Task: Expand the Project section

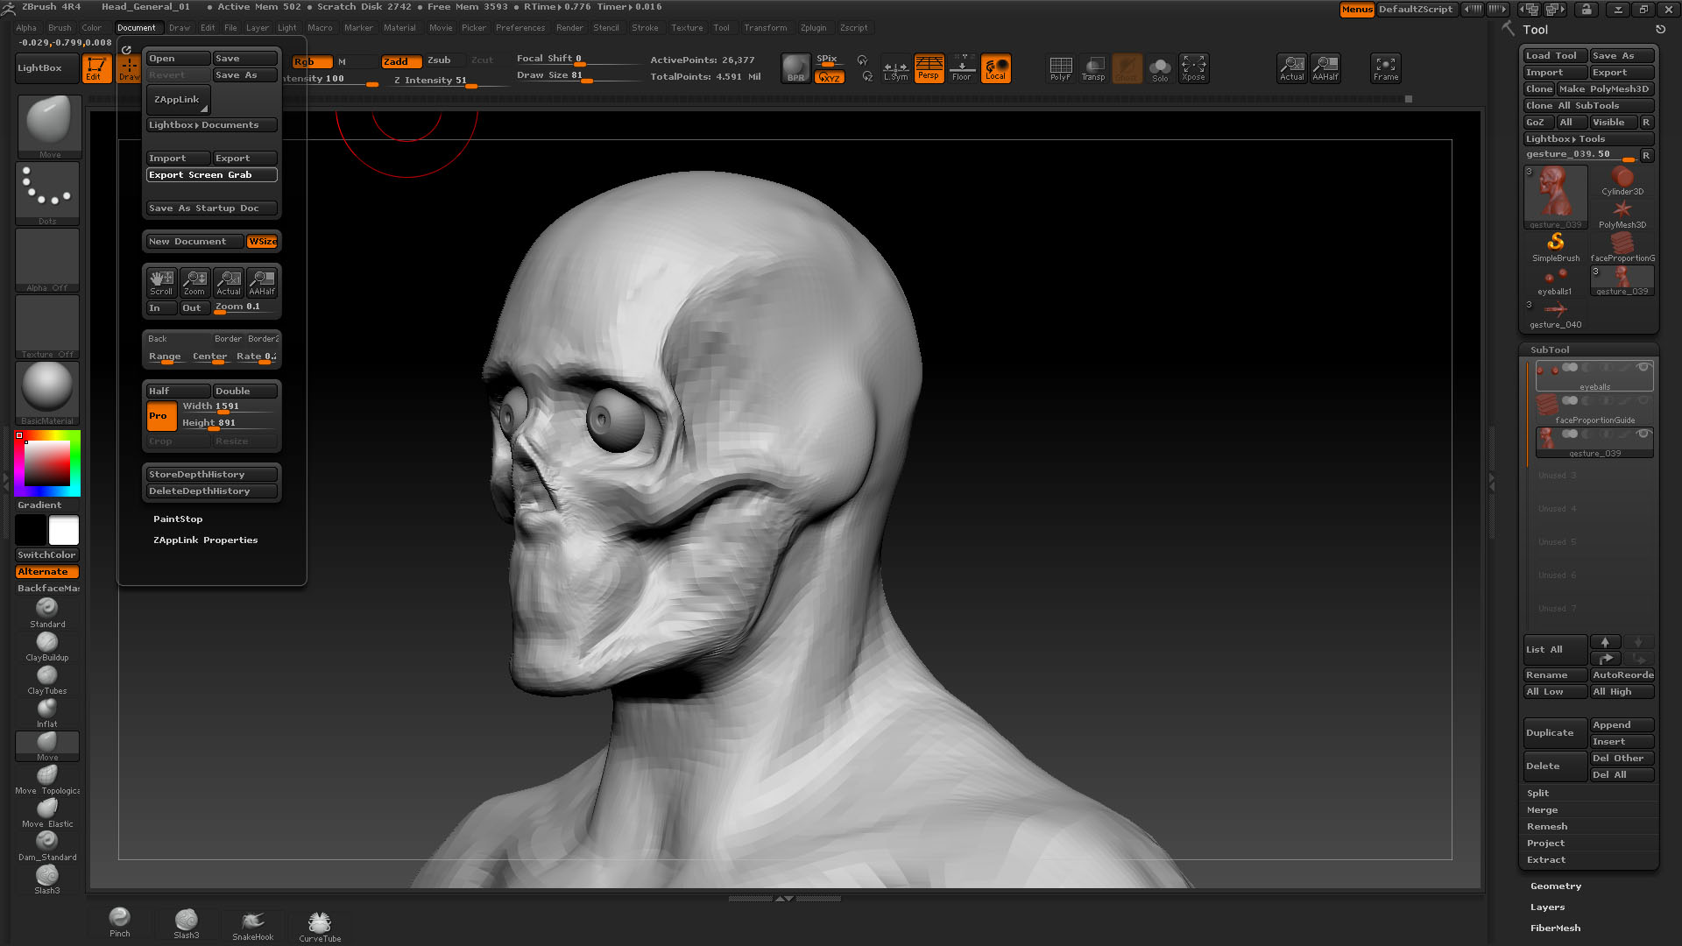Action: (1545, 844)
